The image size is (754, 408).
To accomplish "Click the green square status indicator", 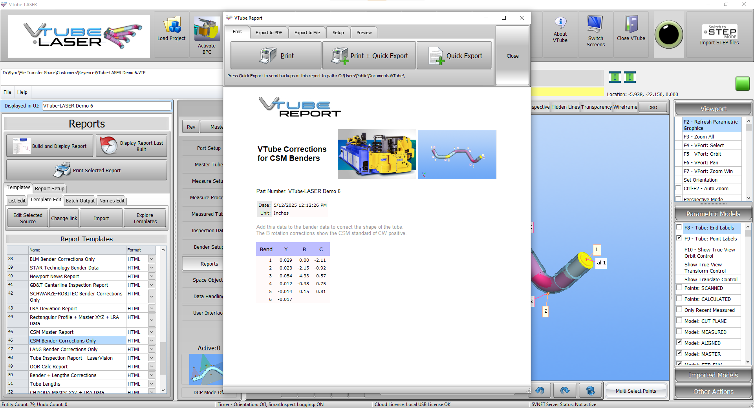I will click(x=742, y=84).
